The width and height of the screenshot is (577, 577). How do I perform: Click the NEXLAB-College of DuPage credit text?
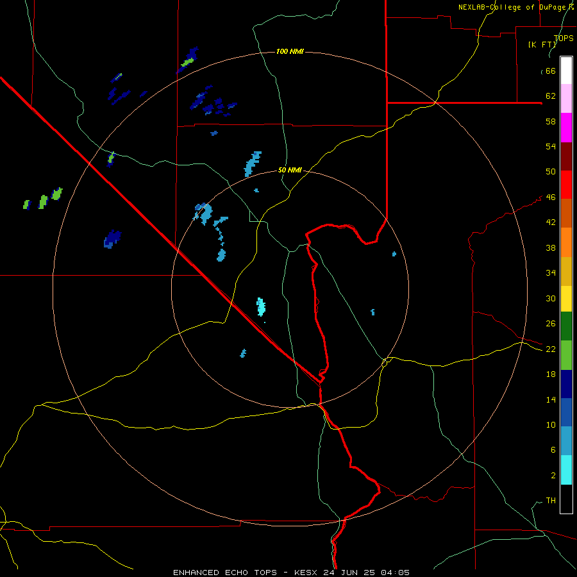(x=516, y=7)
